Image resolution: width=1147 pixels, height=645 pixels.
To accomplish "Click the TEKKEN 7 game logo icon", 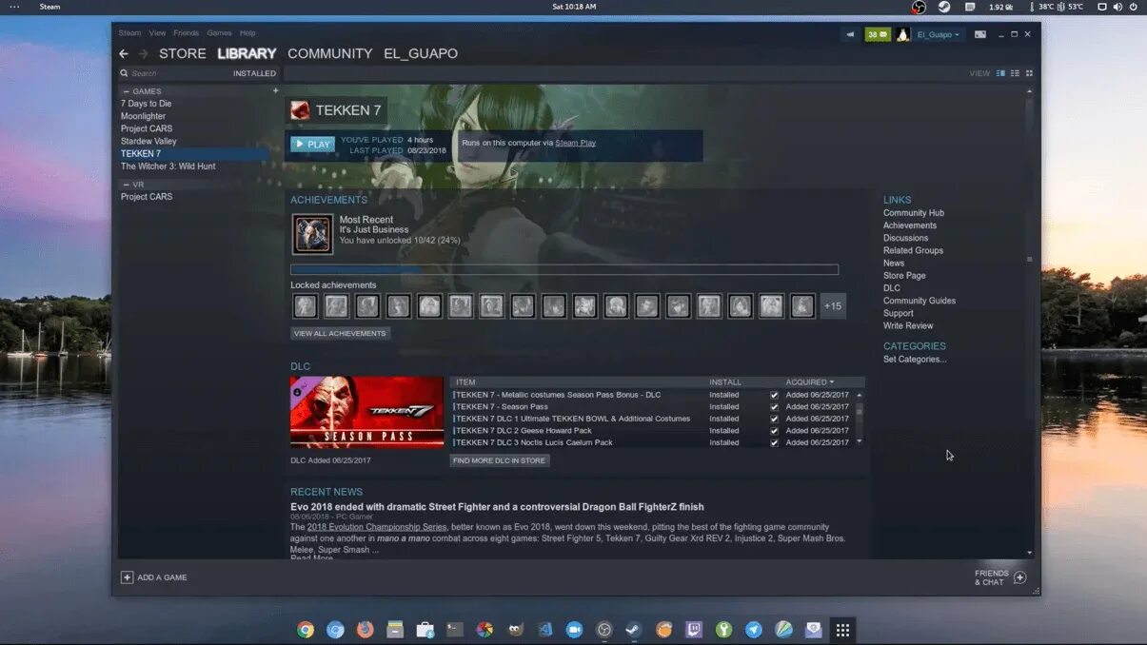I will pos(300,110).
